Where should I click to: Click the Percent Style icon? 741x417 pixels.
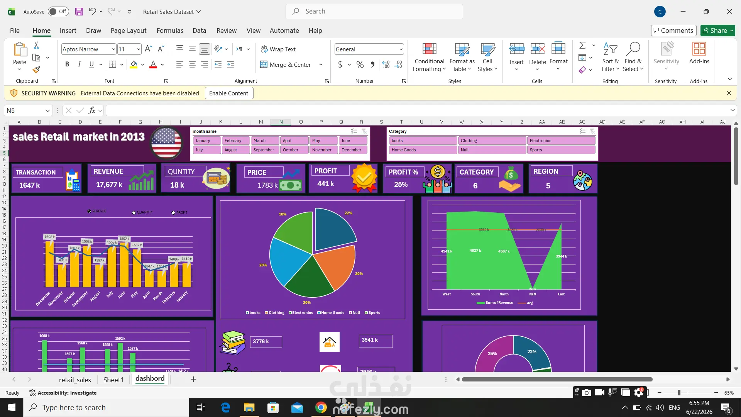pyautogui.click(x=360, y=64)
